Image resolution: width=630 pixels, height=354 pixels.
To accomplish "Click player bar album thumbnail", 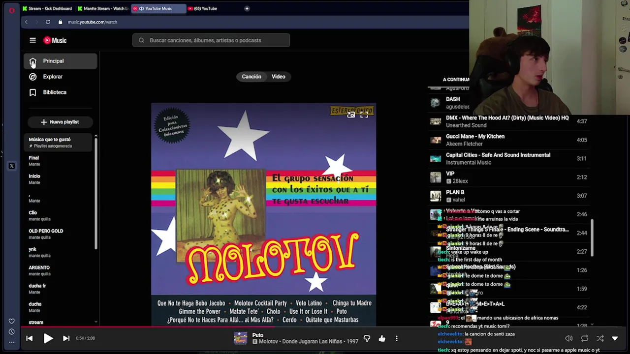I will 240,338.
